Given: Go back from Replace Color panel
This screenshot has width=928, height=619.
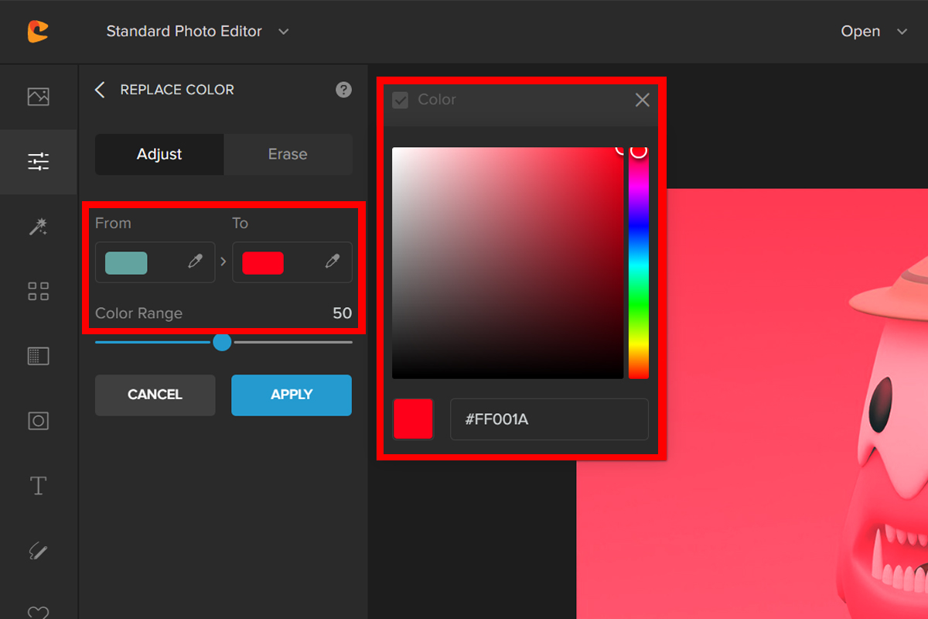Looking at the screenshot, I should (x=100, y=90).
